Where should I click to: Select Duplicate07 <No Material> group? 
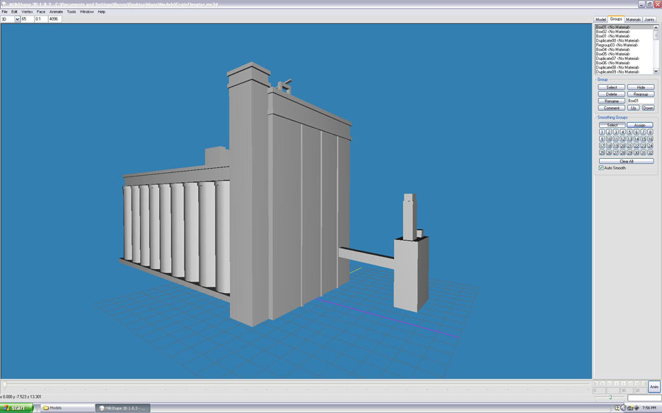coord(624,59)
